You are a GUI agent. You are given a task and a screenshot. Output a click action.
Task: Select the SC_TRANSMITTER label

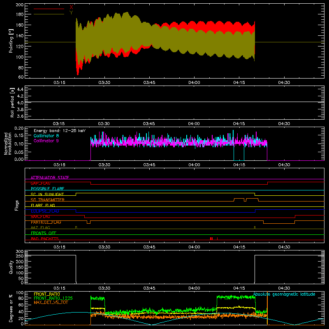point(47,200)
